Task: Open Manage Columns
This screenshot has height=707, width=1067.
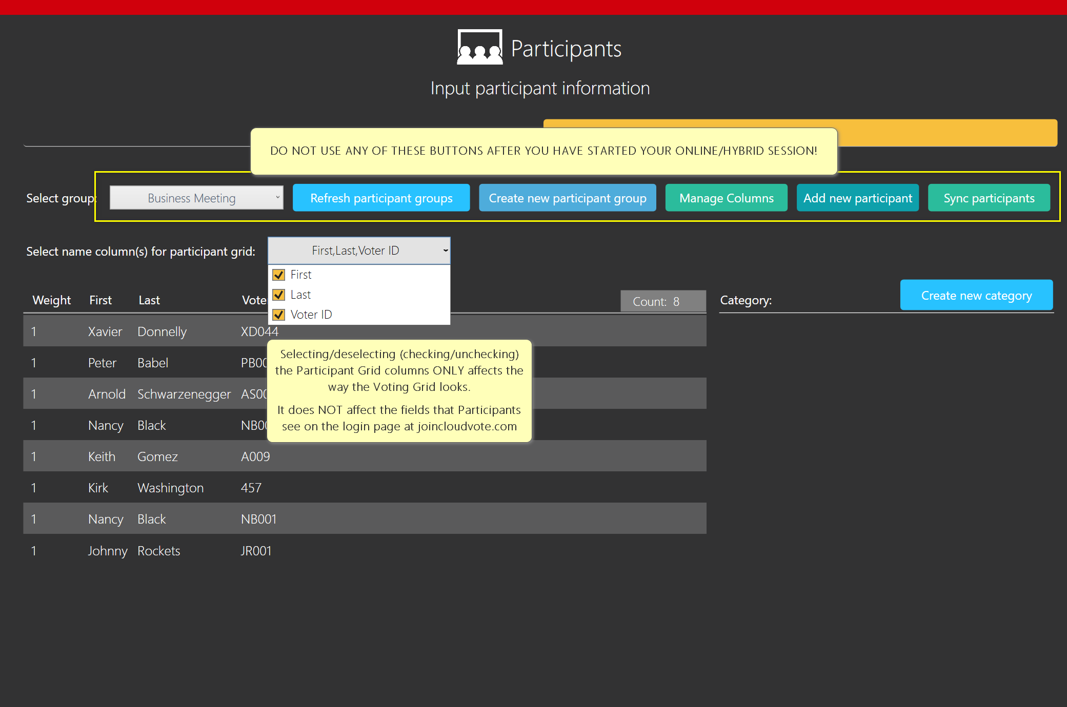Action: [x=726, y=198]
